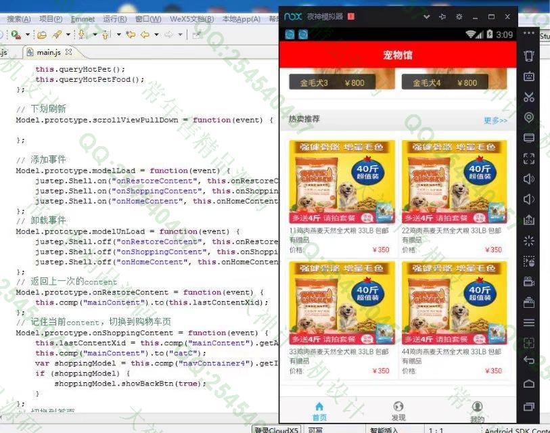Click the Nox keyboard control icon
Image resolution: width=550 pixels, height=433 pixels.
(529, 76)
